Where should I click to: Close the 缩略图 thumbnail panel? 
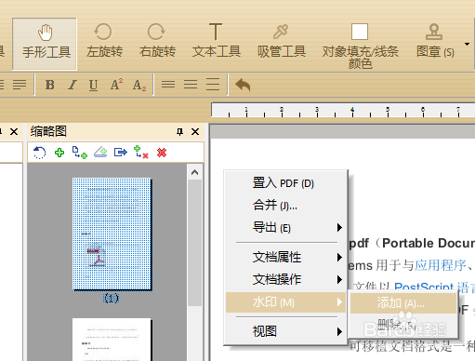[x=195, y=132]
